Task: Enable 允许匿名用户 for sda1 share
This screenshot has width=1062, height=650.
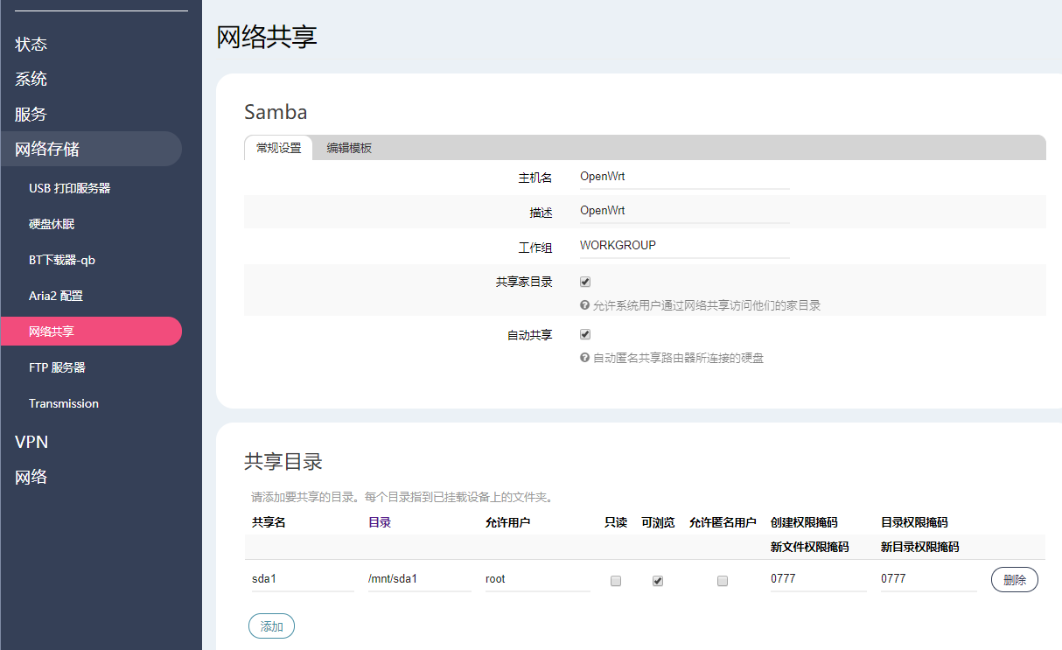Action: (723, 581)
